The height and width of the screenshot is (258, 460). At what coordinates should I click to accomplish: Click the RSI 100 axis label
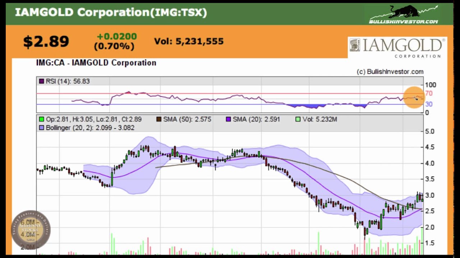point(431,85)
